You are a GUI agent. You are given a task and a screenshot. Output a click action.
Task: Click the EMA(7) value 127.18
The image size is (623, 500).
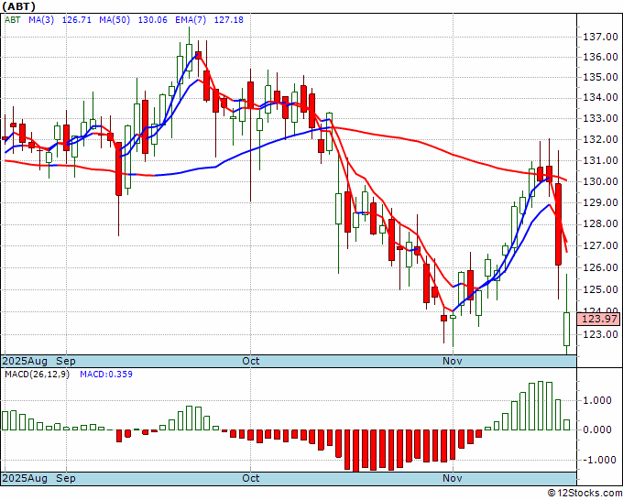[229, 19]
